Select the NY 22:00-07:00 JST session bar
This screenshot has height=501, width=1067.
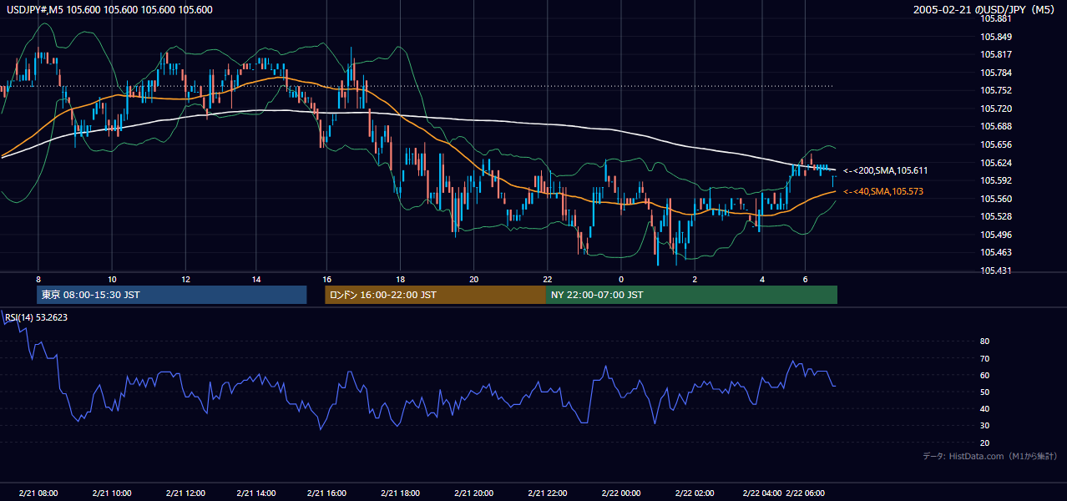pyautogui.click(x=691, y=295)
